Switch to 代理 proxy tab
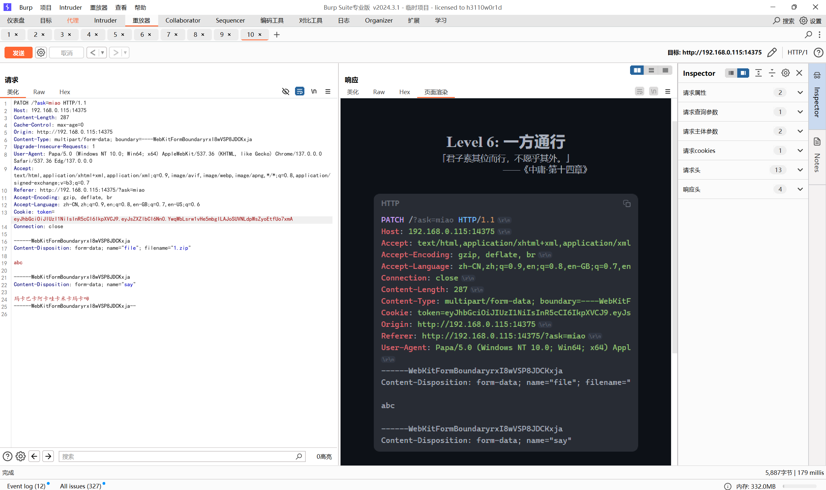 (x=73, y=21)
